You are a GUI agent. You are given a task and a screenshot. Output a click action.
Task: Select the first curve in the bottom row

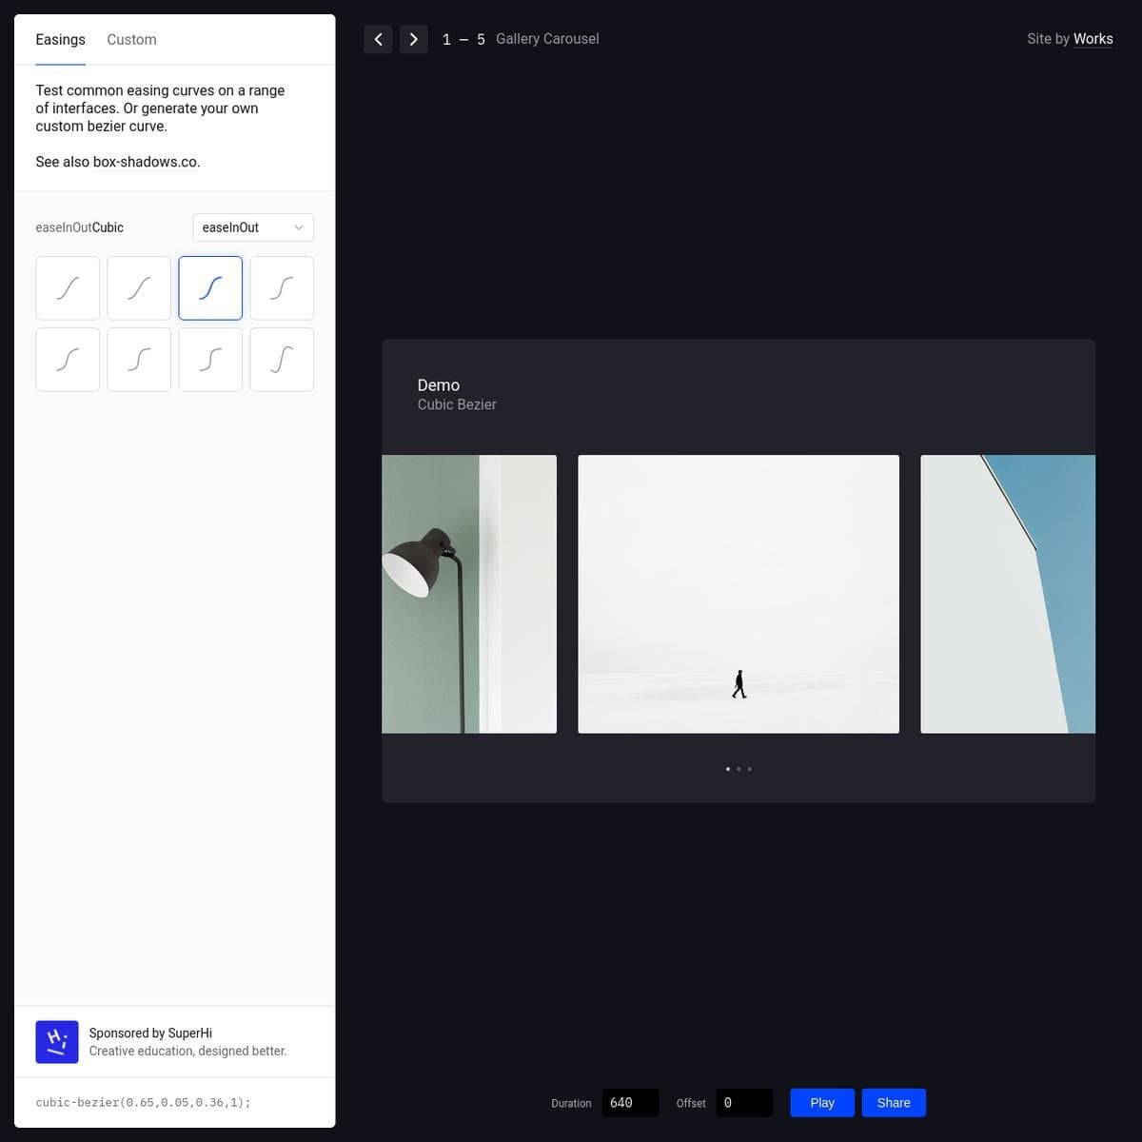68,360
